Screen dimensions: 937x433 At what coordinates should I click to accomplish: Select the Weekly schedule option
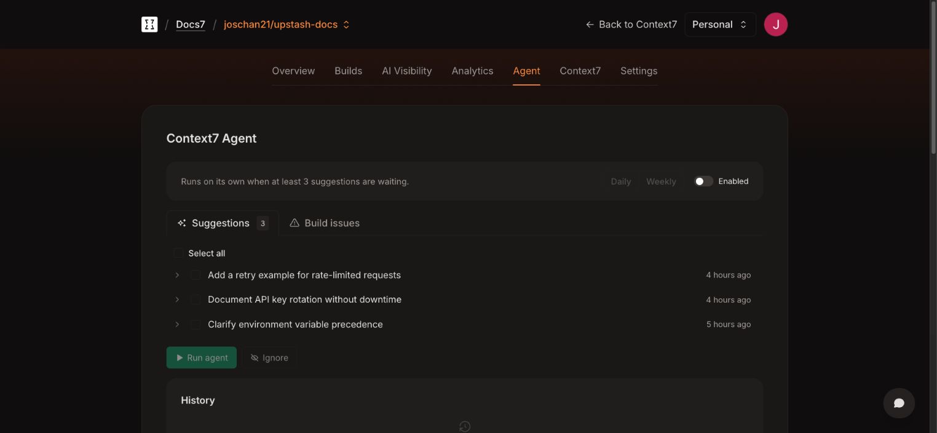661,181
